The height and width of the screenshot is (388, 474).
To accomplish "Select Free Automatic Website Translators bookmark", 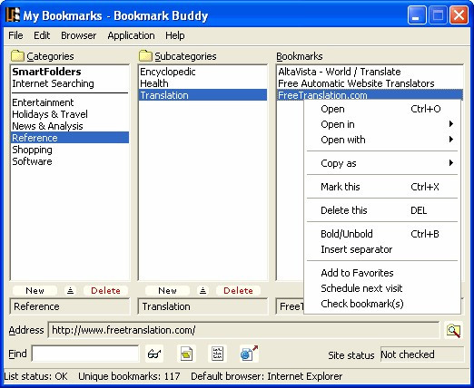I will (x=370, y=83).
